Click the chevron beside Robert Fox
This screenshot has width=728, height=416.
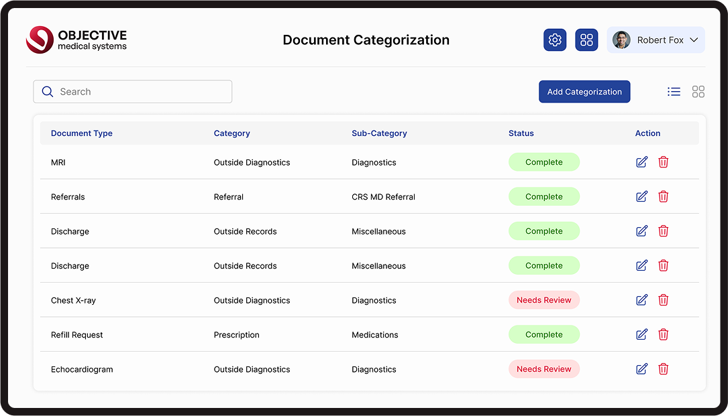(x=694, y=40)
